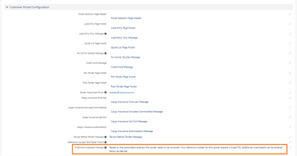Show help for Additional Success Text-Faster Transit

pyautogui.click(x=105, y=142)
